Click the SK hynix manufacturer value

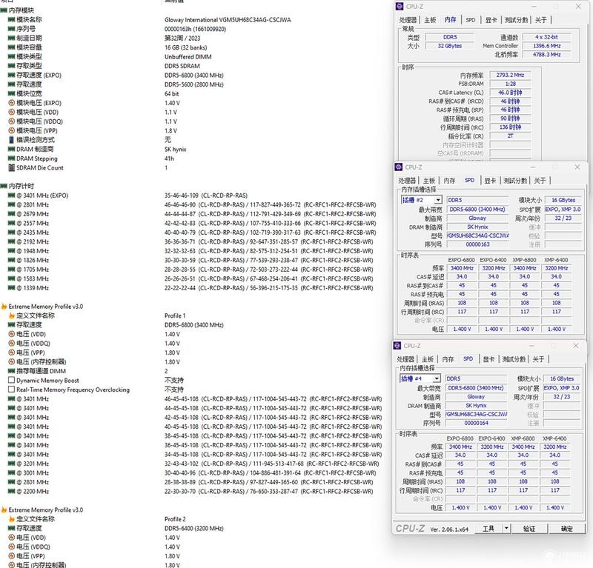(x=176, y=150)
